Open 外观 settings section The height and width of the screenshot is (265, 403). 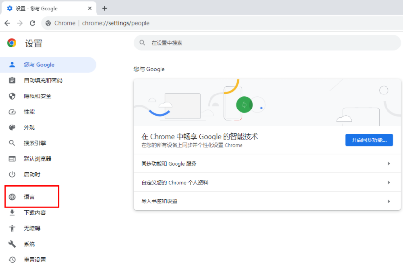click(x=29, y=127)
